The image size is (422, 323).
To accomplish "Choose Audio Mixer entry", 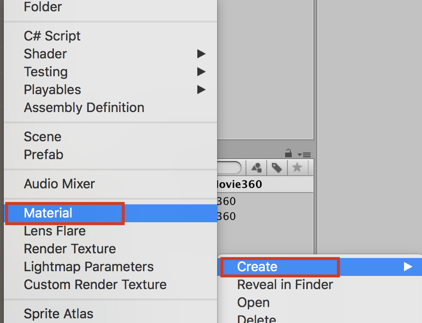I will pos(59,184).
